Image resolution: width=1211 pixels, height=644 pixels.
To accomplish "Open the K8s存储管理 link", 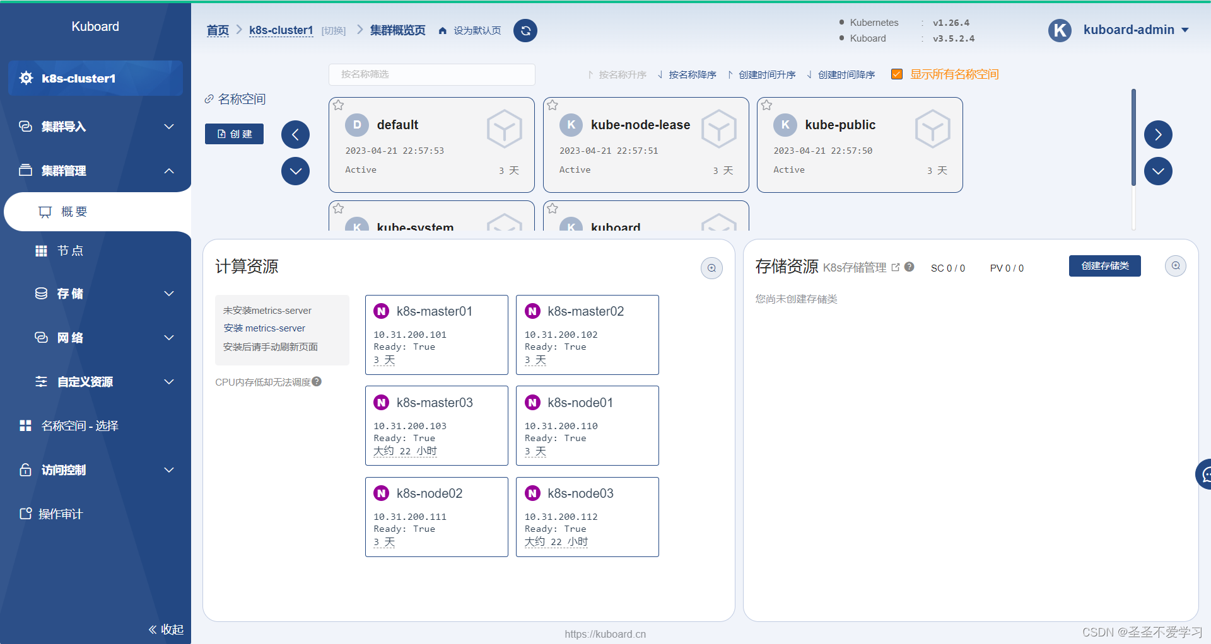I will pos(855,267).
